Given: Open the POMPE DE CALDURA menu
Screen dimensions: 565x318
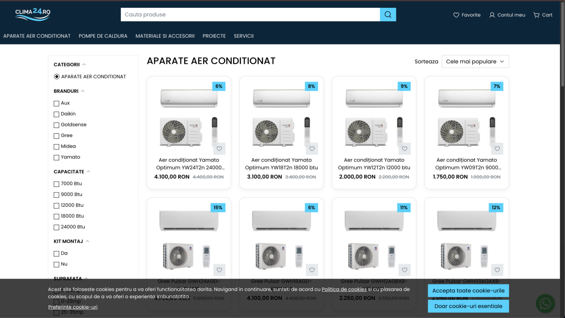Looking at the screenshot, I should (103, 36).
